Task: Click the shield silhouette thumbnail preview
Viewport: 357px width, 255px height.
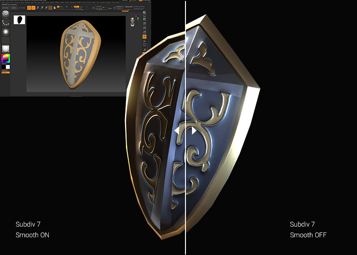Action: point(20,20)
